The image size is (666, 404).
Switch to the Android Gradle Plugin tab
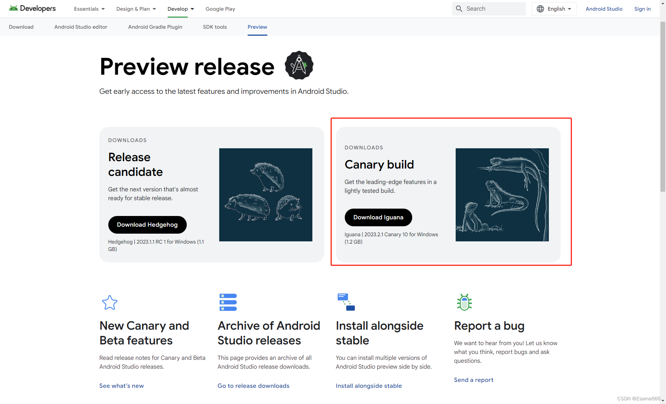tap(155, 27)
